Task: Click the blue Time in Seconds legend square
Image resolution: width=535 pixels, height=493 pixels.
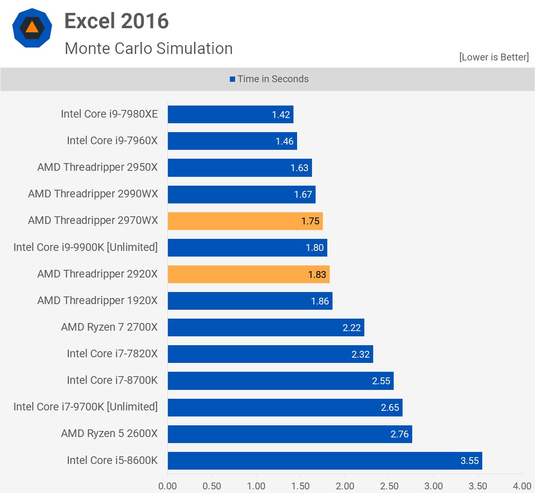Action: (232, 79)
